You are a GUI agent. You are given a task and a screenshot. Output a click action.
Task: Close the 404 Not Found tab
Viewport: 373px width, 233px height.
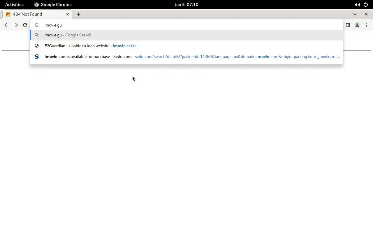(68, 14)
